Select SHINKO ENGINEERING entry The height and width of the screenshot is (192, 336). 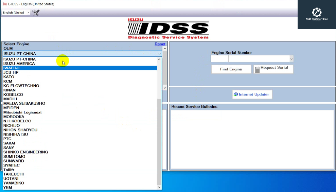[x=80, y=152]
